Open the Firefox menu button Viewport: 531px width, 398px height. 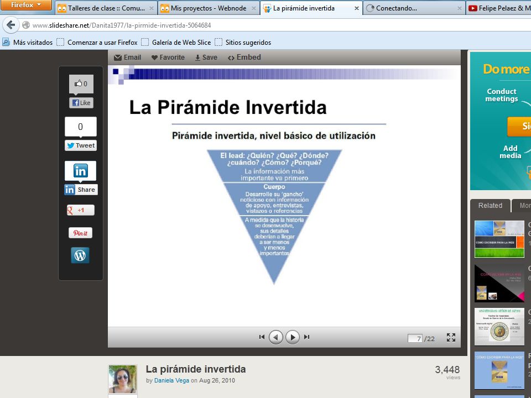tap(26, 5)
